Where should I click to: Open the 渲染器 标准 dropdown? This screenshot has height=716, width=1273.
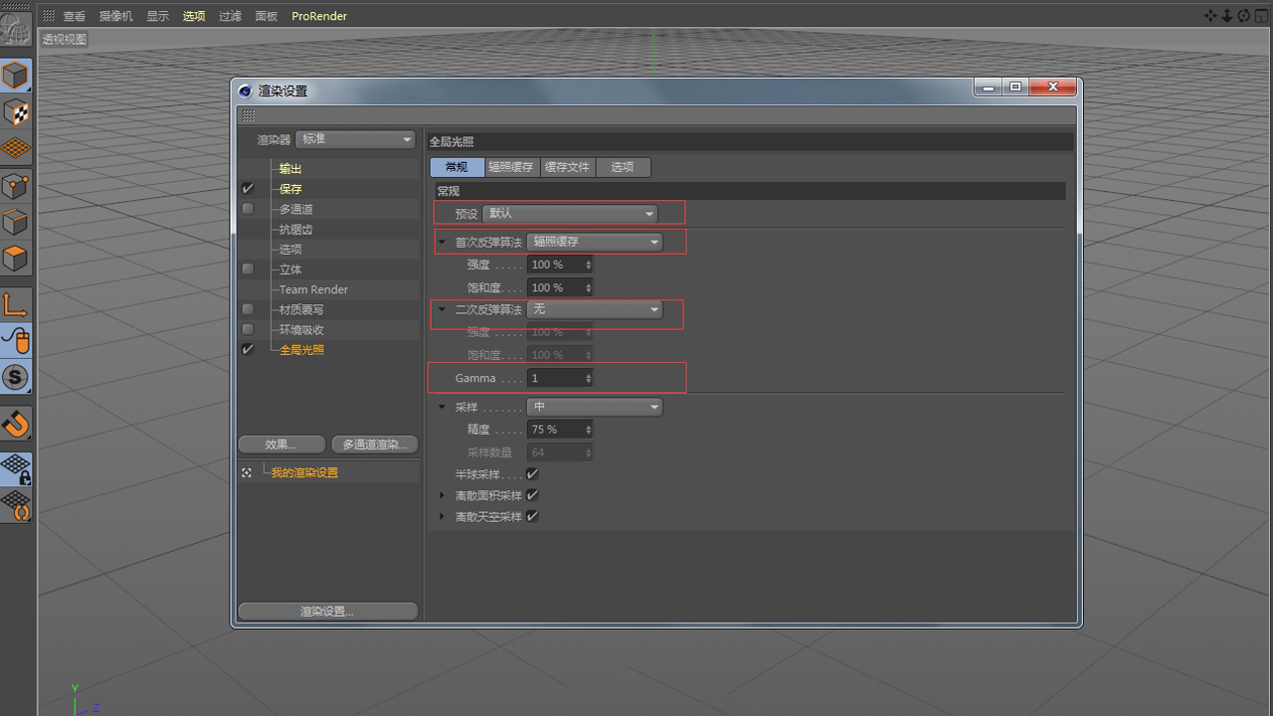355,139
